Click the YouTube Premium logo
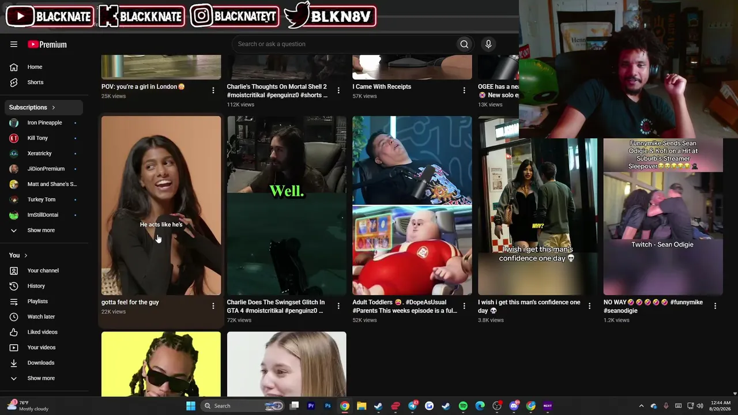738x415 pixels. 47,44
